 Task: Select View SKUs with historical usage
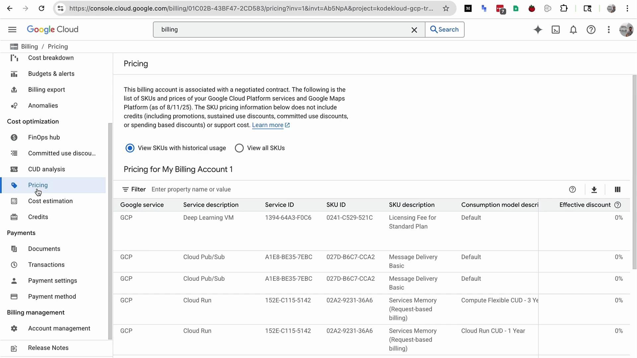click(130, 148)
